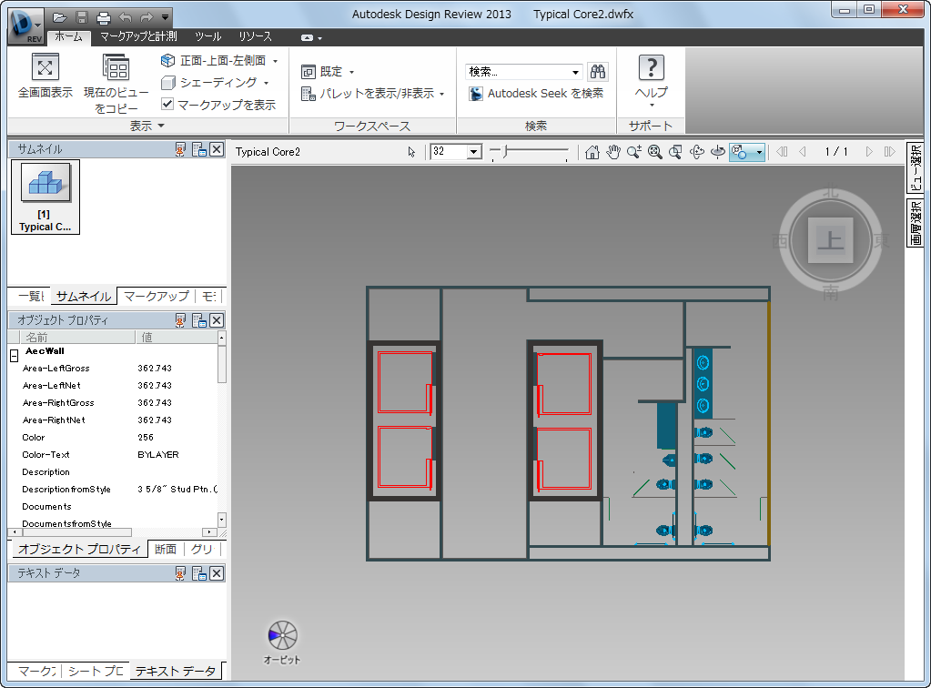This screenshot has width=931, height=688.
Task: Close the オブジェクト プロパティ panel
Action: click(x=217, y=320)
